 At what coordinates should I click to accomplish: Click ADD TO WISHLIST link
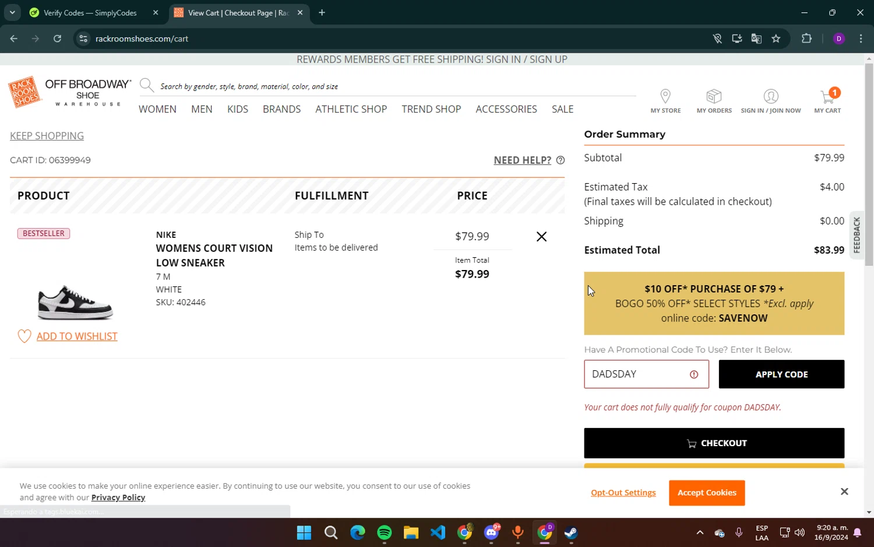tap(77, 336)
